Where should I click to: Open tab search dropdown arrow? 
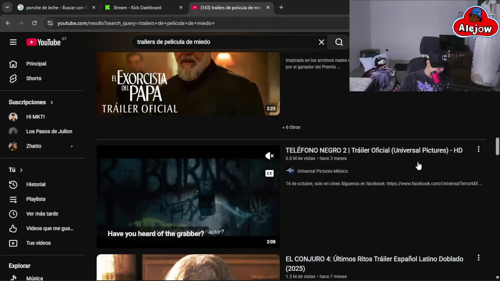[7, 7]
